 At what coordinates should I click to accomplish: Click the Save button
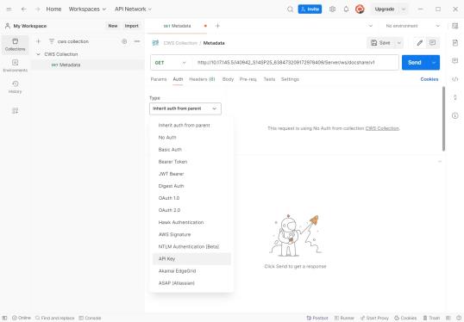[381, 43]
